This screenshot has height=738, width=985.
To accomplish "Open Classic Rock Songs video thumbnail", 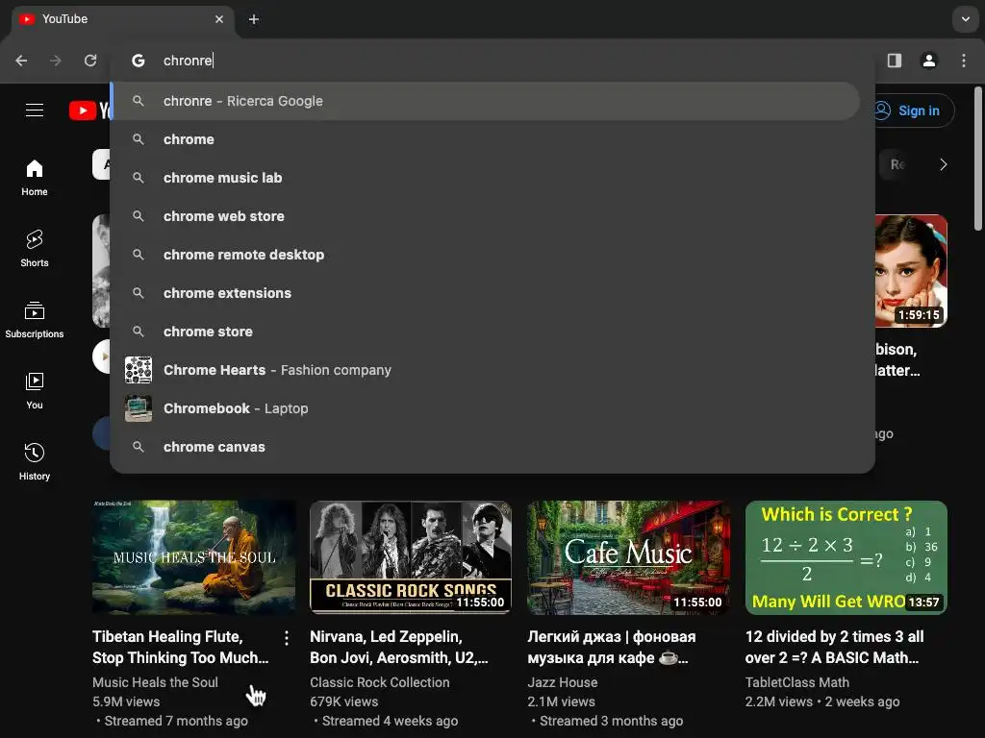I will 411,557.
